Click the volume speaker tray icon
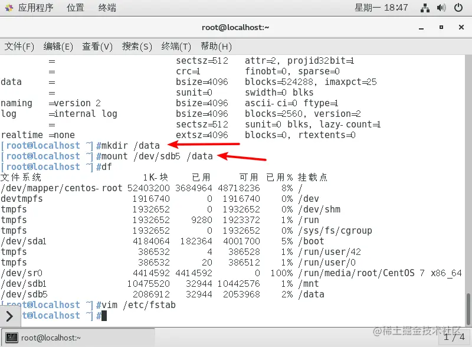The image size is (472, 347). [441, 8]
